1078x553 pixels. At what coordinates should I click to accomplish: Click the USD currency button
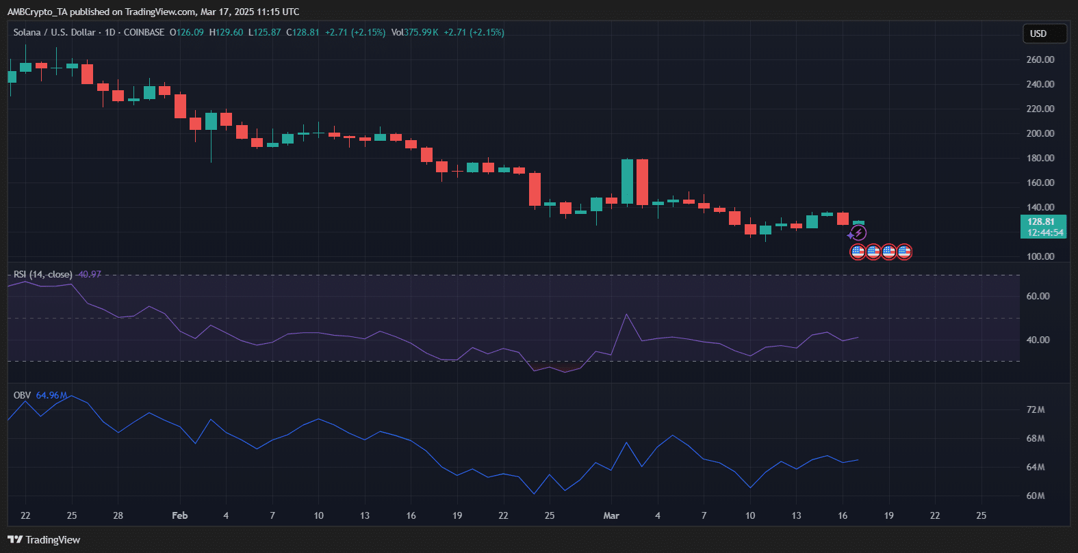[x=1044, y=33]
